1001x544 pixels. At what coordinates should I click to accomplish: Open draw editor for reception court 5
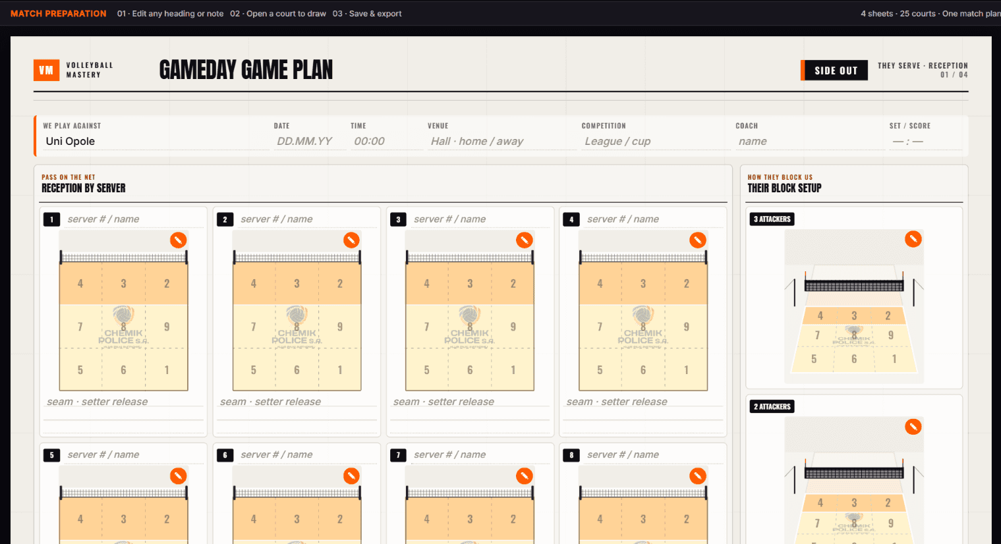click(178, 476)
